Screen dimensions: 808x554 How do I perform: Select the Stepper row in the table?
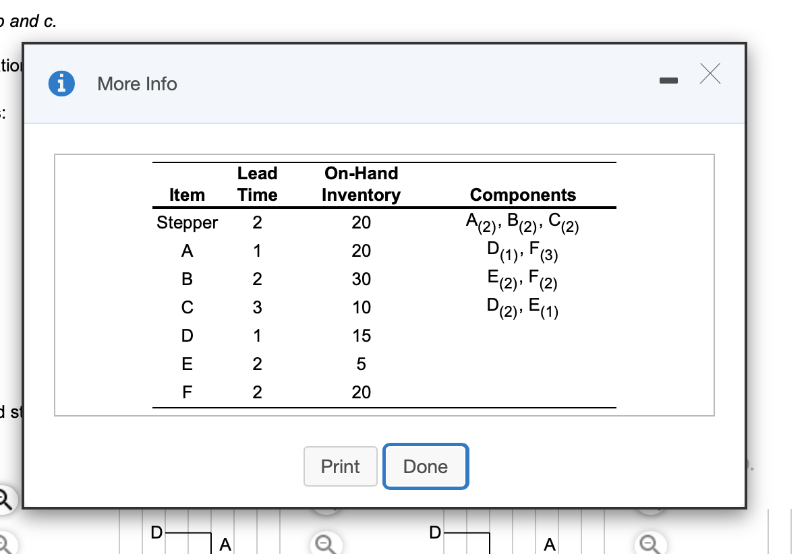[x=187, y=222]
